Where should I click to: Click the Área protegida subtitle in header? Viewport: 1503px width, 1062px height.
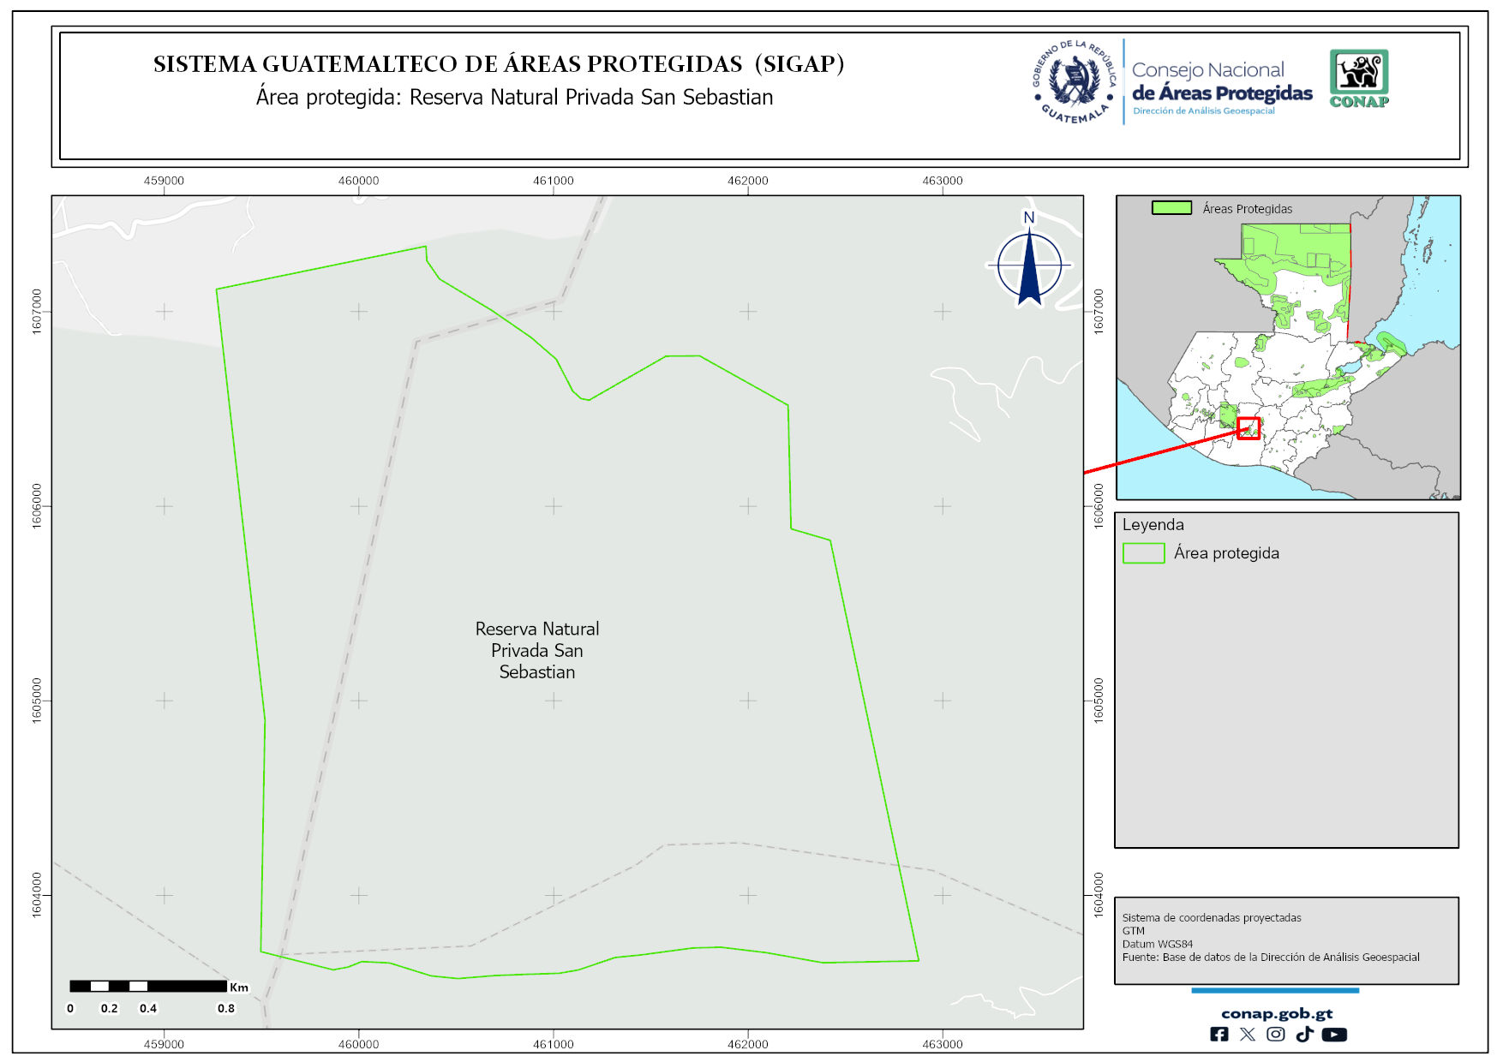click(514, 98)
